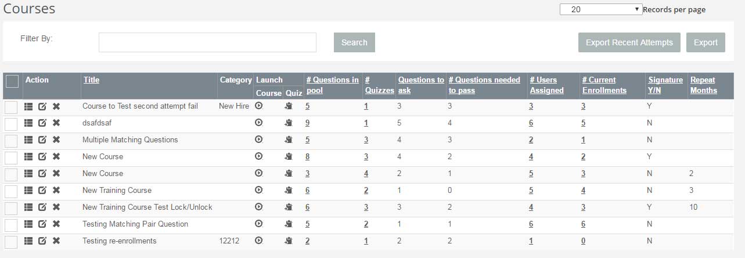The height and width of the screenshot is (258, 745).
Task: Edit the Course to Test second attempt fail row
Action: (42, 106)
